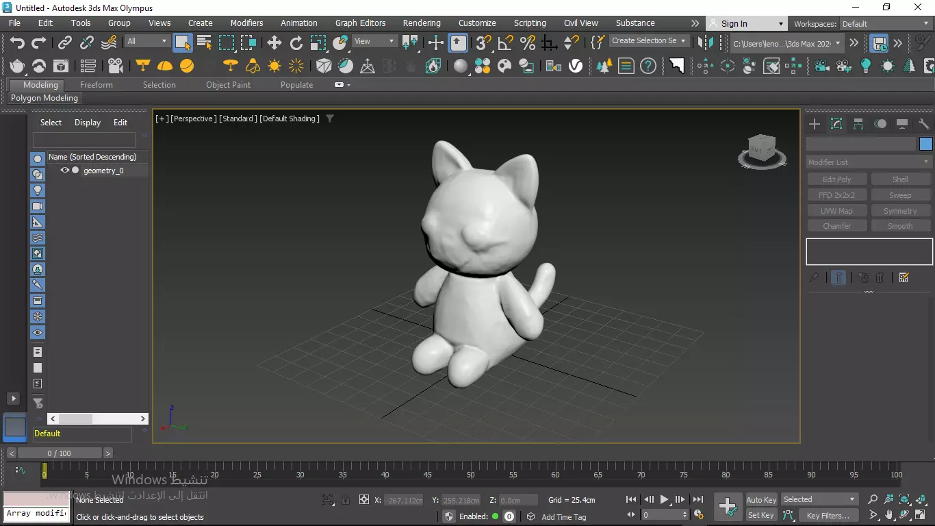Click the Scene Explorer horizontal scrollbar
The image size is (935, 526).
pyautogui.click(x=97, y=418)
